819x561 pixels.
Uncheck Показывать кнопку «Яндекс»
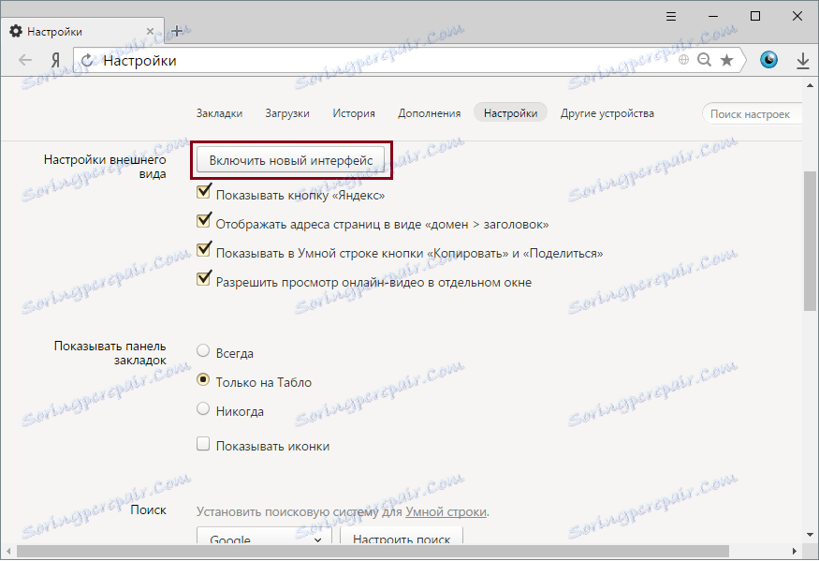click(x=203, y=193)
